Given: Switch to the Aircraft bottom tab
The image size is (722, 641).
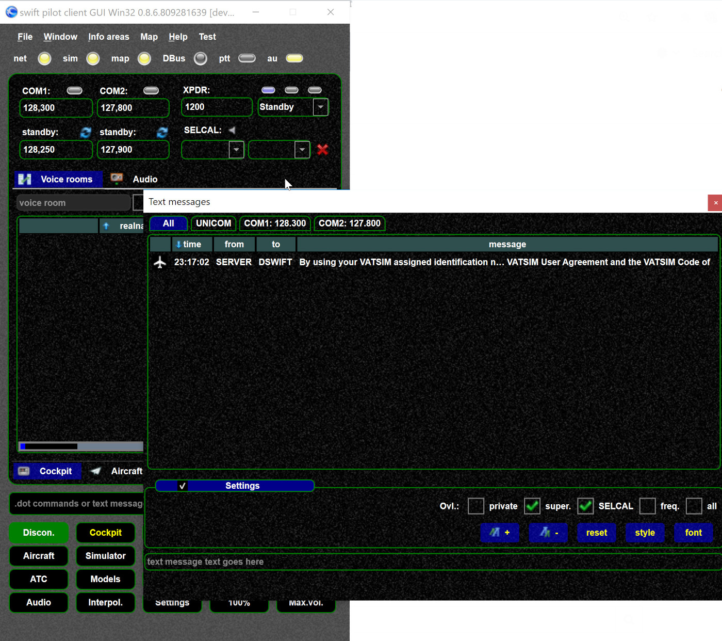Looking at the screenshot, I should pyautogui.click(x=117, y=471).
